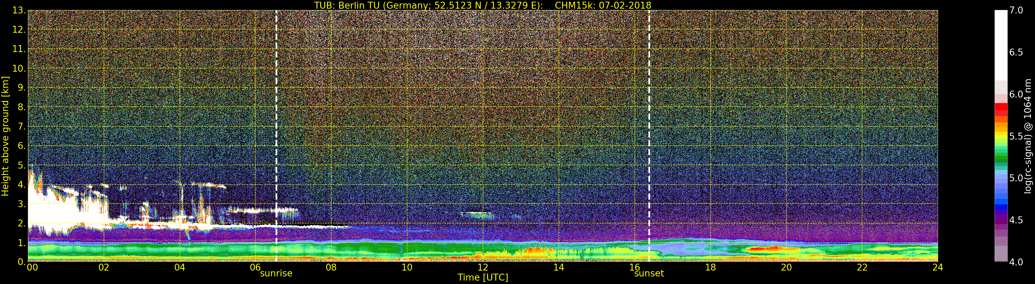Click the '11.' tick on the height axis
1035x284 pixels.
tap(19, 49)
